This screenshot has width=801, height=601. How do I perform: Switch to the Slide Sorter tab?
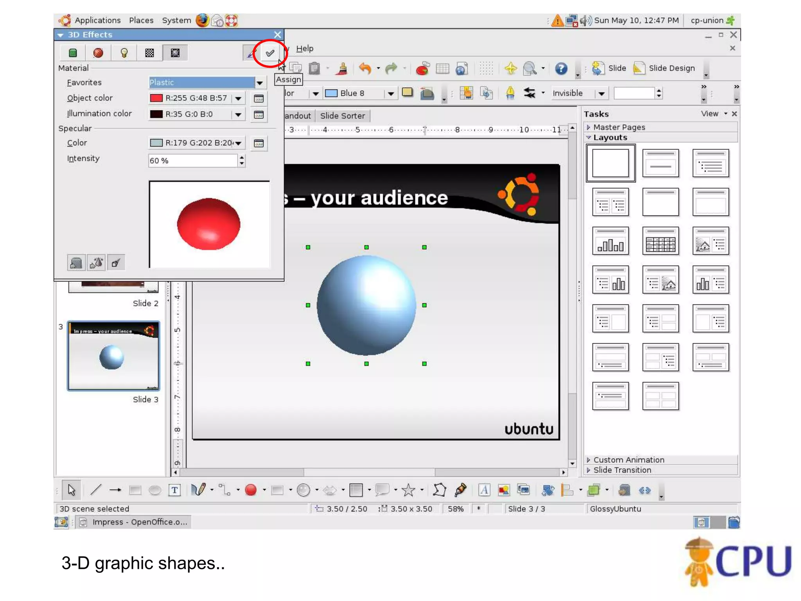click(342, 116)
